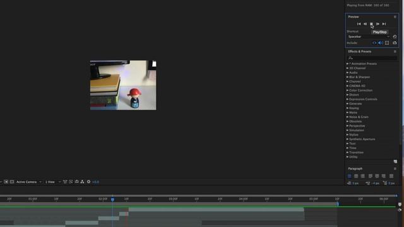Select Obsolete effects category
Screen dimensions: 404x227
tap(355, 122)
